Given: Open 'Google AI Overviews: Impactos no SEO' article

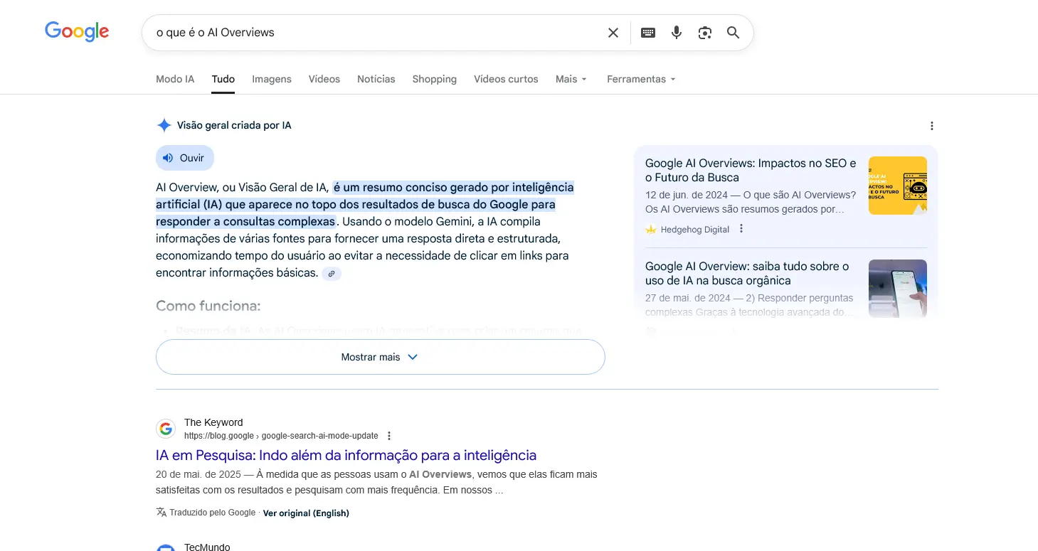Looking at the screenshot, I should [x=751, y=171].
